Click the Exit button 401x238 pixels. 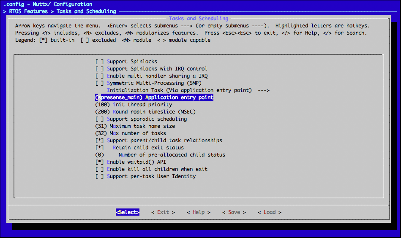point(163,212)
